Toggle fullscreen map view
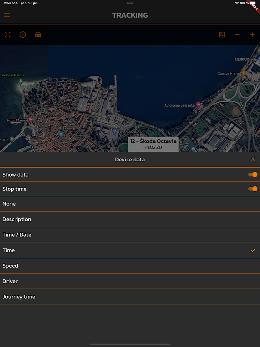Viewport: 260px width, 347px height. click(7, 35)
